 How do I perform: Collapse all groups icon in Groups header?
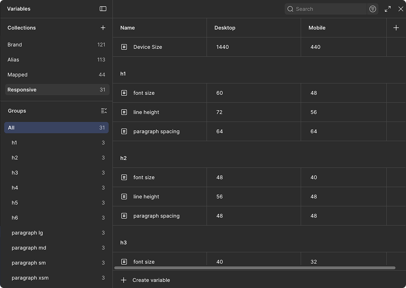click(x=104, y=111)
